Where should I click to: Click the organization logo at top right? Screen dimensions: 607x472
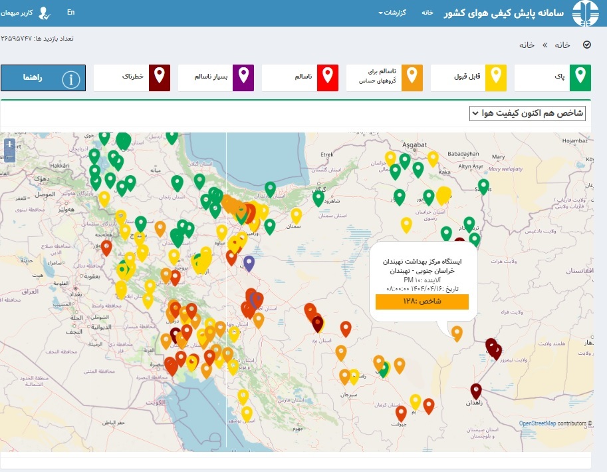pos(585,13)
